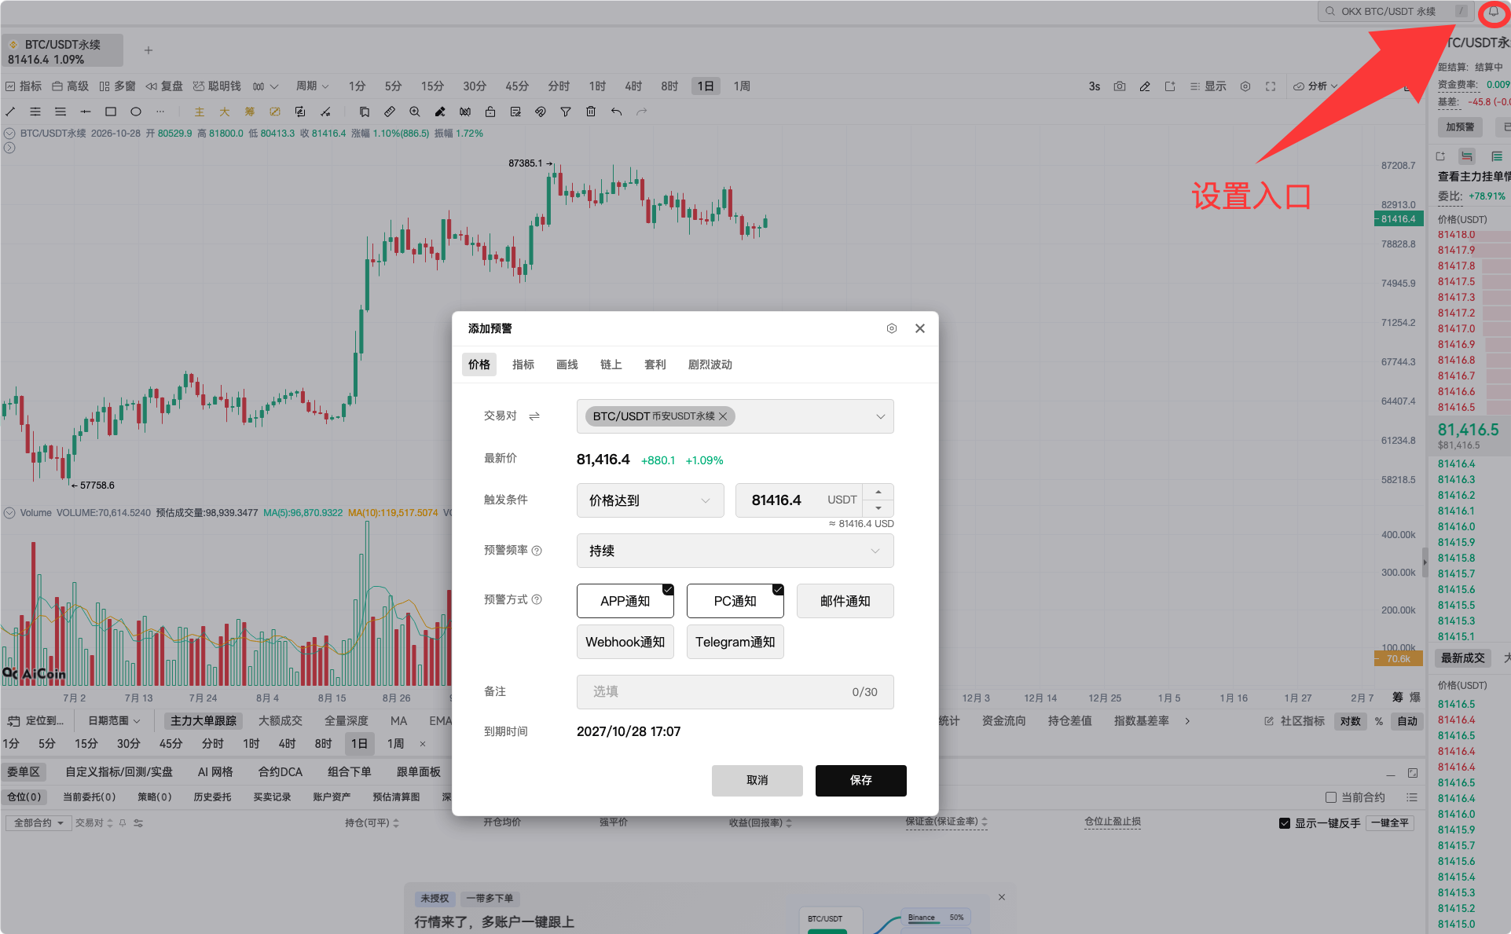Image resolution: width=1511 pixels, height=934 pixels.
Task: Click the lock drawings icon
Action: point(490,112)
